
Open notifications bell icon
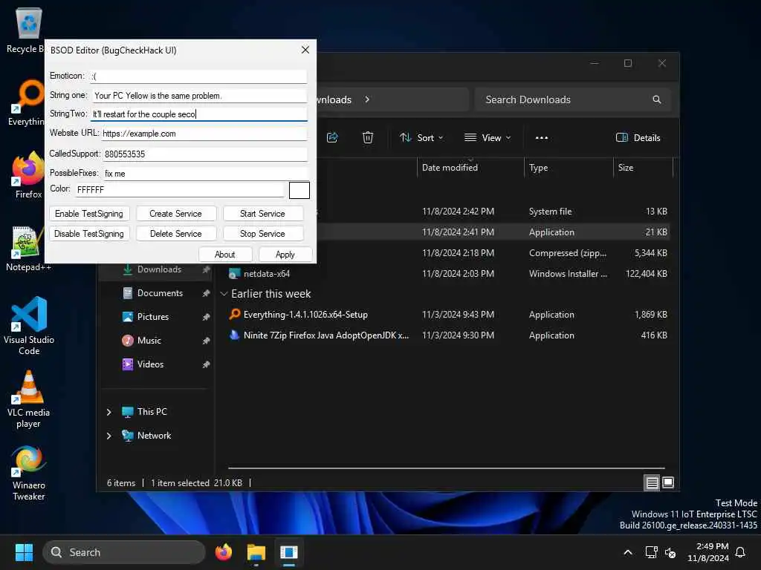pyautogui.click(x=740, y=552)
